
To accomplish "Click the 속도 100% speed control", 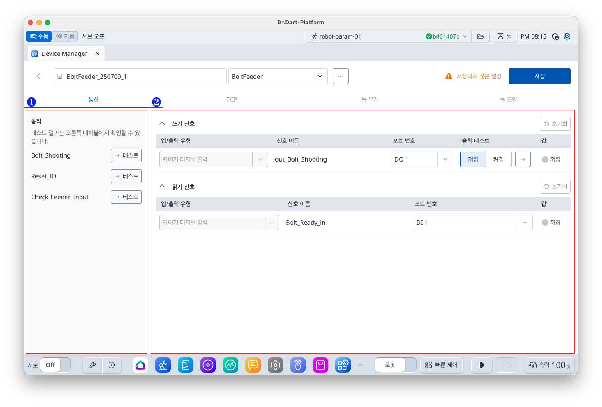I will pyautogui.click(x=550, y=365).
